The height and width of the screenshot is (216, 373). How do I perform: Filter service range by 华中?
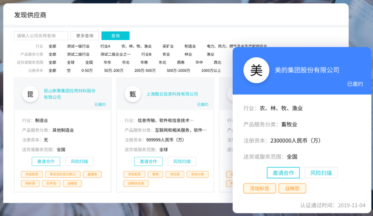coord(199,62)
